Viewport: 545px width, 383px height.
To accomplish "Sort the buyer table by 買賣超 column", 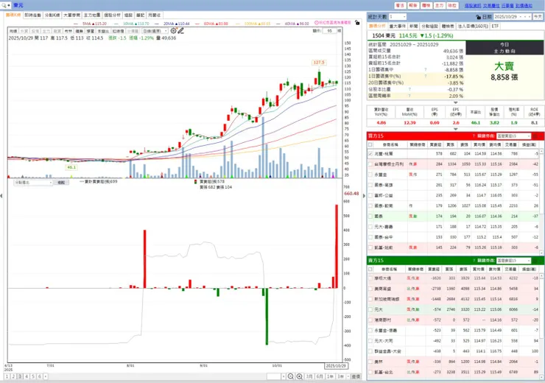I will click(x=436, y=144).
